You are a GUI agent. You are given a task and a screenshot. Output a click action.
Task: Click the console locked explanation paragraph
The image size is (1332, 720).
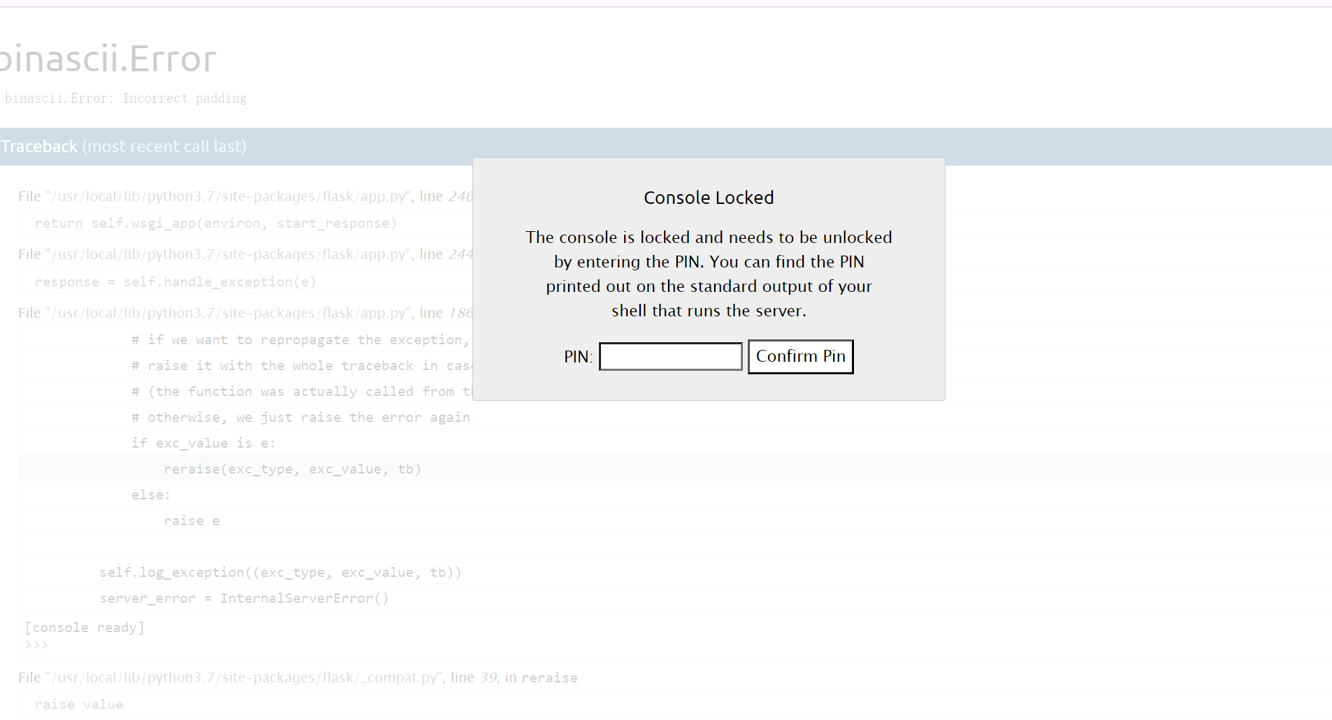pyautogui.click(x=709, y=274)
